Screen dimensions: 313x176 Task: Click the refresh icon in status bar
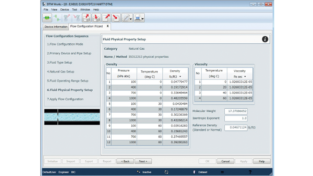(x=166, y=172)
